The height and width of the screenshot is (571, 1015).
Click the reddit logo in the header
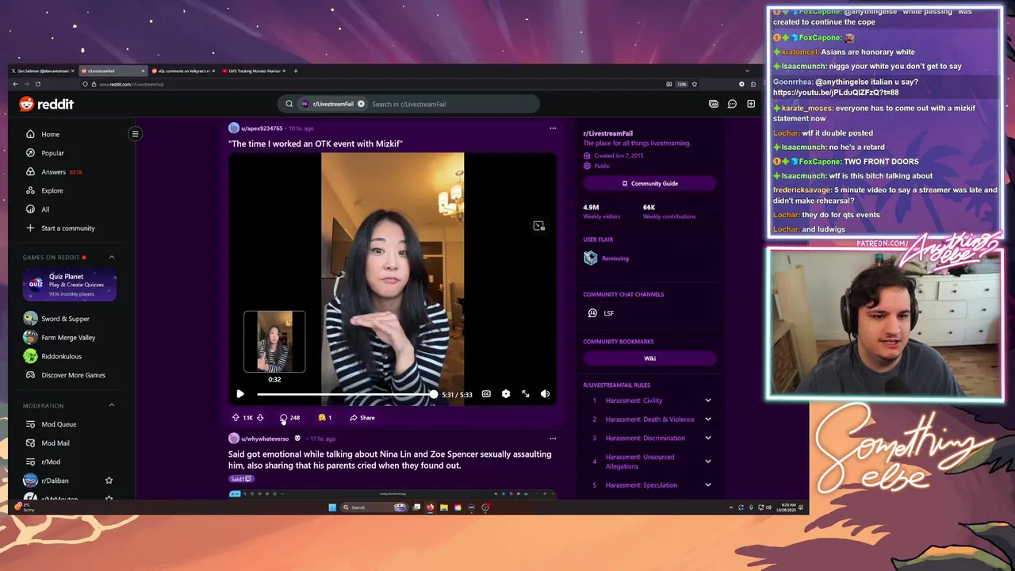[x=46, y=104]
